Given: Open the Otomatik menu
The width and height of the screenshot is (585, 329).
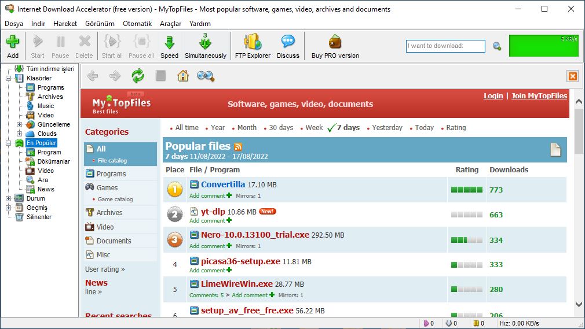Looking at the screenshot, I should tap(137, 24).
